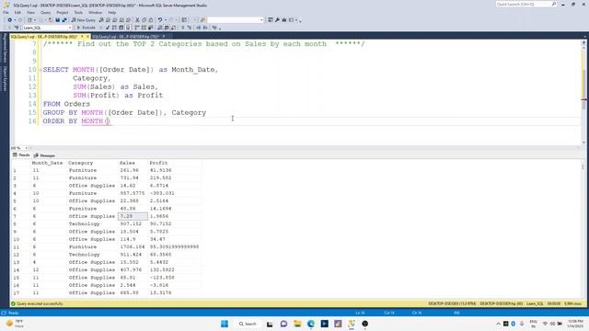The image size is (589, 331).
Task: Click the wrench Properties icon
Action: [x=277, y=20]
